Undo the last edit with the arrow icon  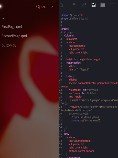pyautogui.click(x=75, y=5)
